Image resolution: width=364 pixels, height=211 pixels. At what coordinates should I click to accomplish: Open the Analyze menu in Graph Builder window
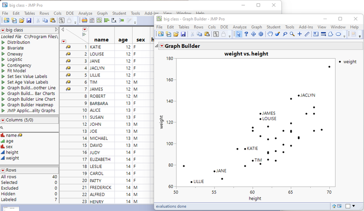coord(240,27)
